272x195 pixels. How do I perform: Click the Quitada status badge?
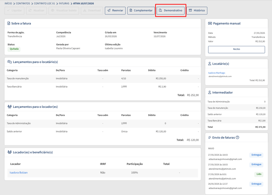pyautogui.click(x=14, y=49)
